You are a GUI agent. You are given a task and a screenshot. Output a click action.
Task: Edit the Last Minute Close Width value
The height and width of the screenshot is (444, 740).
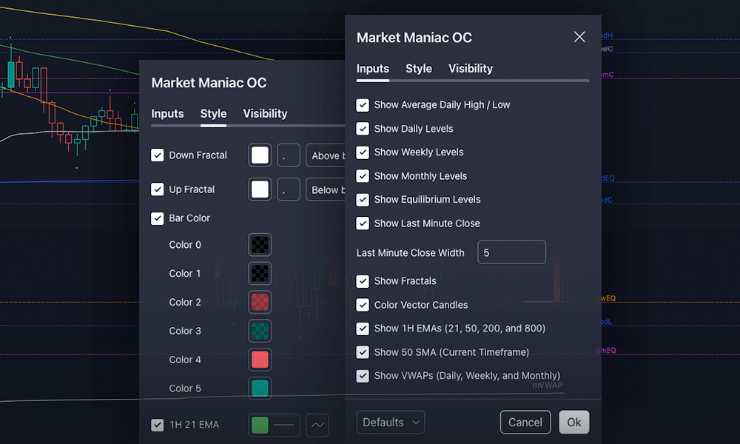coord(511,252)
